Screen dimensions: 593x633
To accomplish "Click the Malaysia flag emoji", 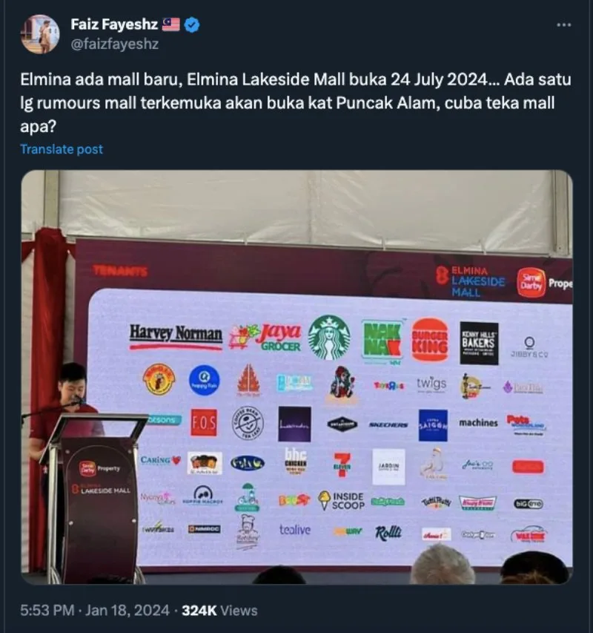I will click(x=171, y=24).
